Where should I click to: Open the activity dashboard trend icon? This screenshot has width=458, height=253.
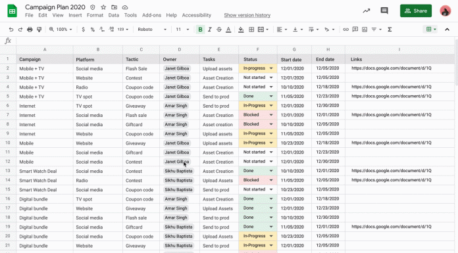pos(367,11)
